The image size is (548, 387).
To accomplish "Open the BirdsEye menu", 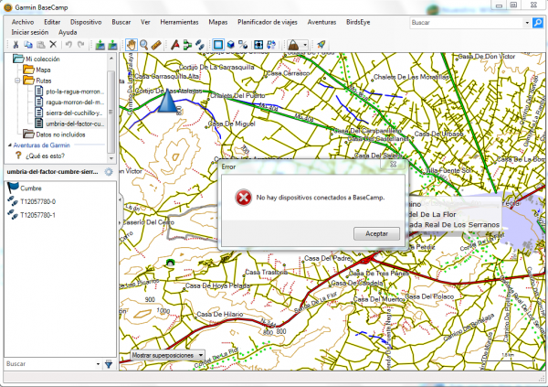I will pos(358,22).
